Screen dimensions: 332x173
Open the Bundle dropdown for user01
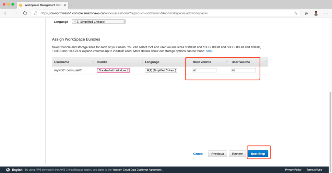coord(113,70)
